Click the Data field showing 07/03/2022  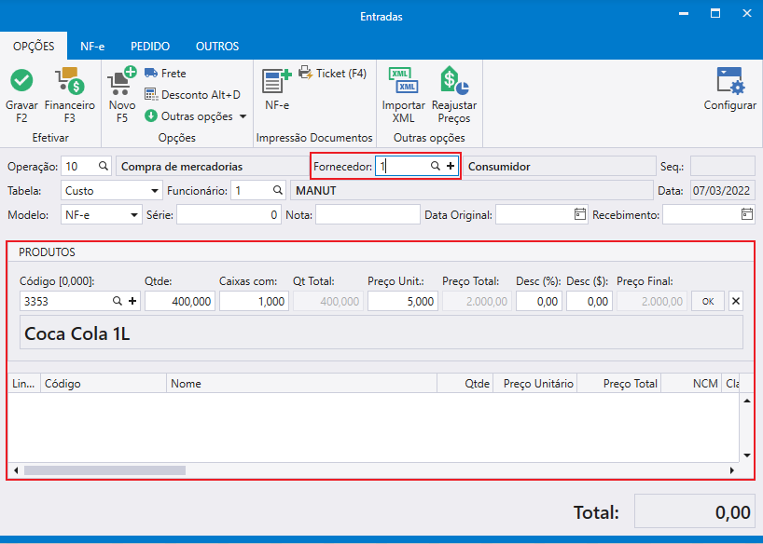pyautogui.click(x=723, y=191)
